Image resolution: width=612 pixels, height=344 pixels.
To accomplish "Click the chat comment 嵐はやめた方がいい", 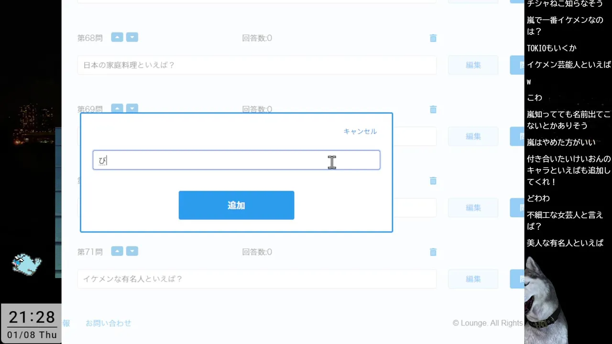I will (x=561, y=142).
